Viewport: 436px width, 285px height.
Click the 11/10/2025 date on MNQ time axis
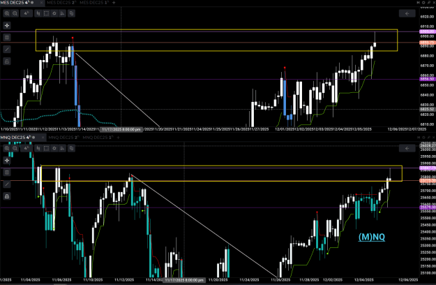[x=93, y=279]
